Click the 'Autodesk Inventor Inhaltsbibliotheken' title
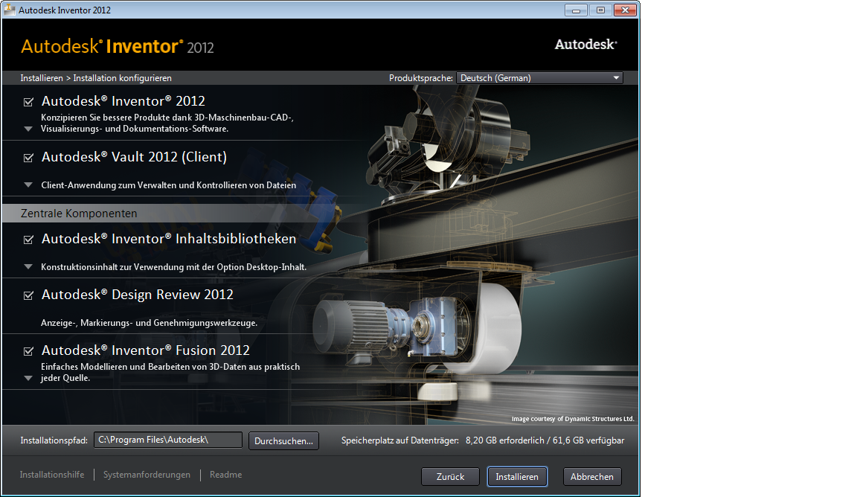Screen dimensions: 857x497 tap(169, 239)
